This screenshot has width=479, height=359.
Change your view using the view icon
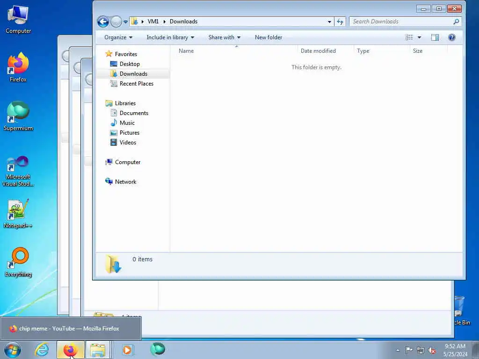[x=409, y=37]
